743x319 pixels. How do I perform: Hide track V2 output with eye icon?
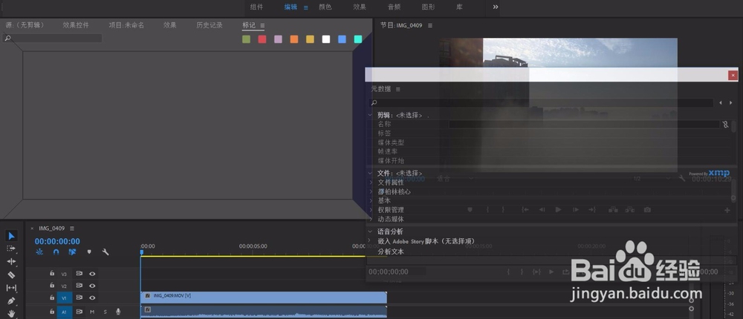[92, 286]
